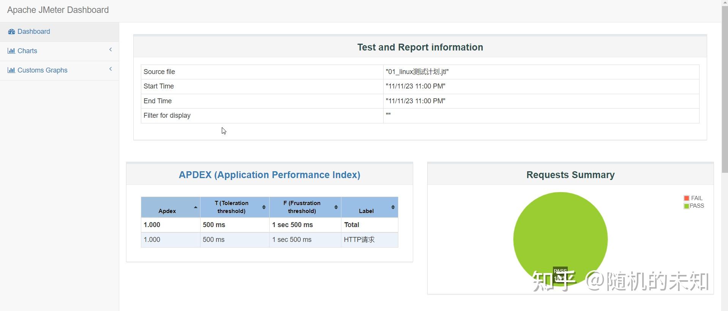Click the APDEX (Application Performance Index) heading link
The height and width of the screenshot is (311, 728).
tap(269, 175)
